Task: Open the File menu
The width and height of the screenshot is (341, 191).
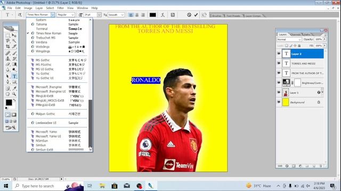Action: click(10, 8)
